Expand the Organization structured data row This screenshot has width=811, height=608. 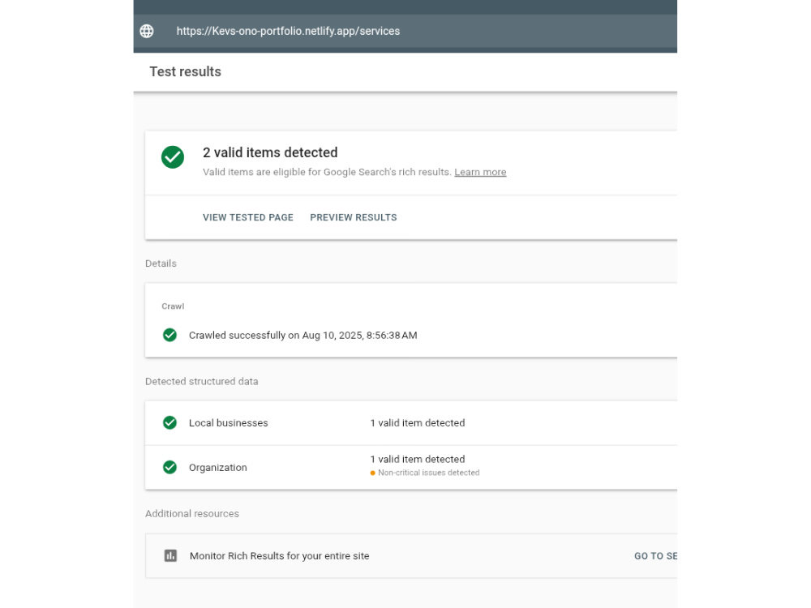pos(411,468)
